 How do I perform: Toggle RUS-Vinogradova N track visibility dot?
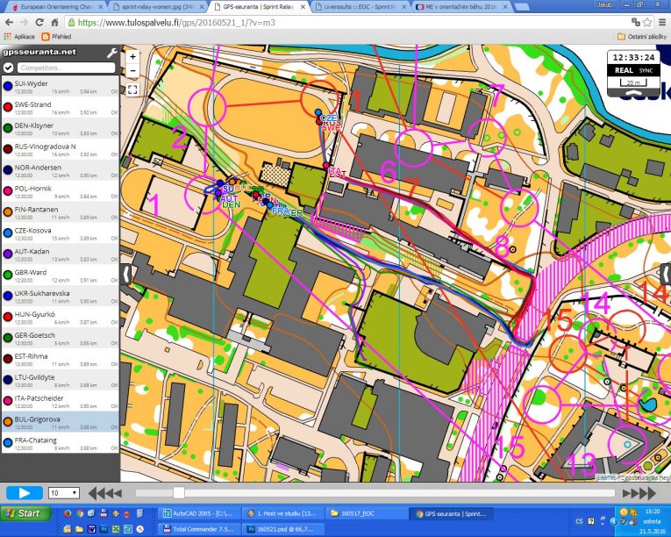tap(8, 149)
